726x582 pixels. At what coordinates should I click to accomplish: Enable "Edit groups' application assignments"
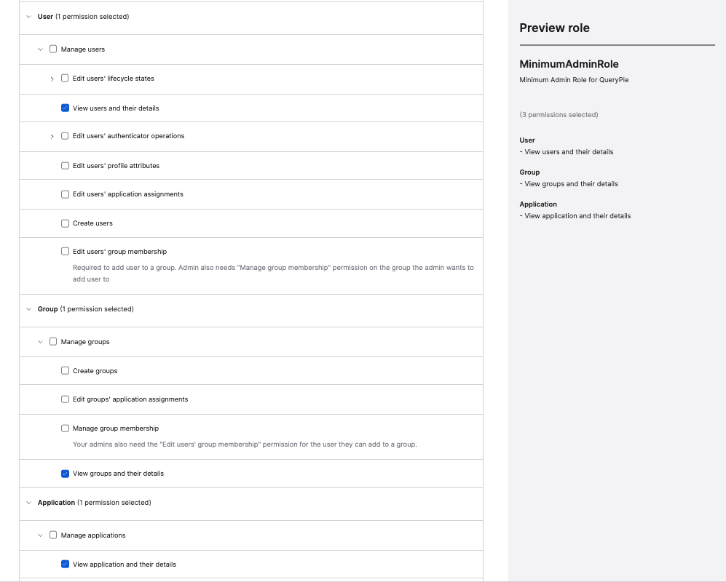pos(65,399)
